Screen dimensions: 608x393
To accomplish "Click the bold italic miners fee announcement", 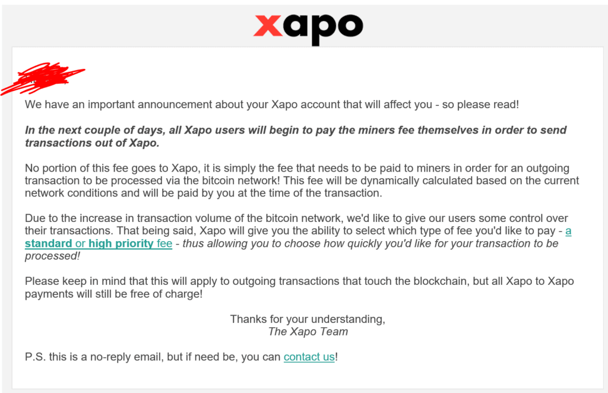I will (x=296, y=137).
